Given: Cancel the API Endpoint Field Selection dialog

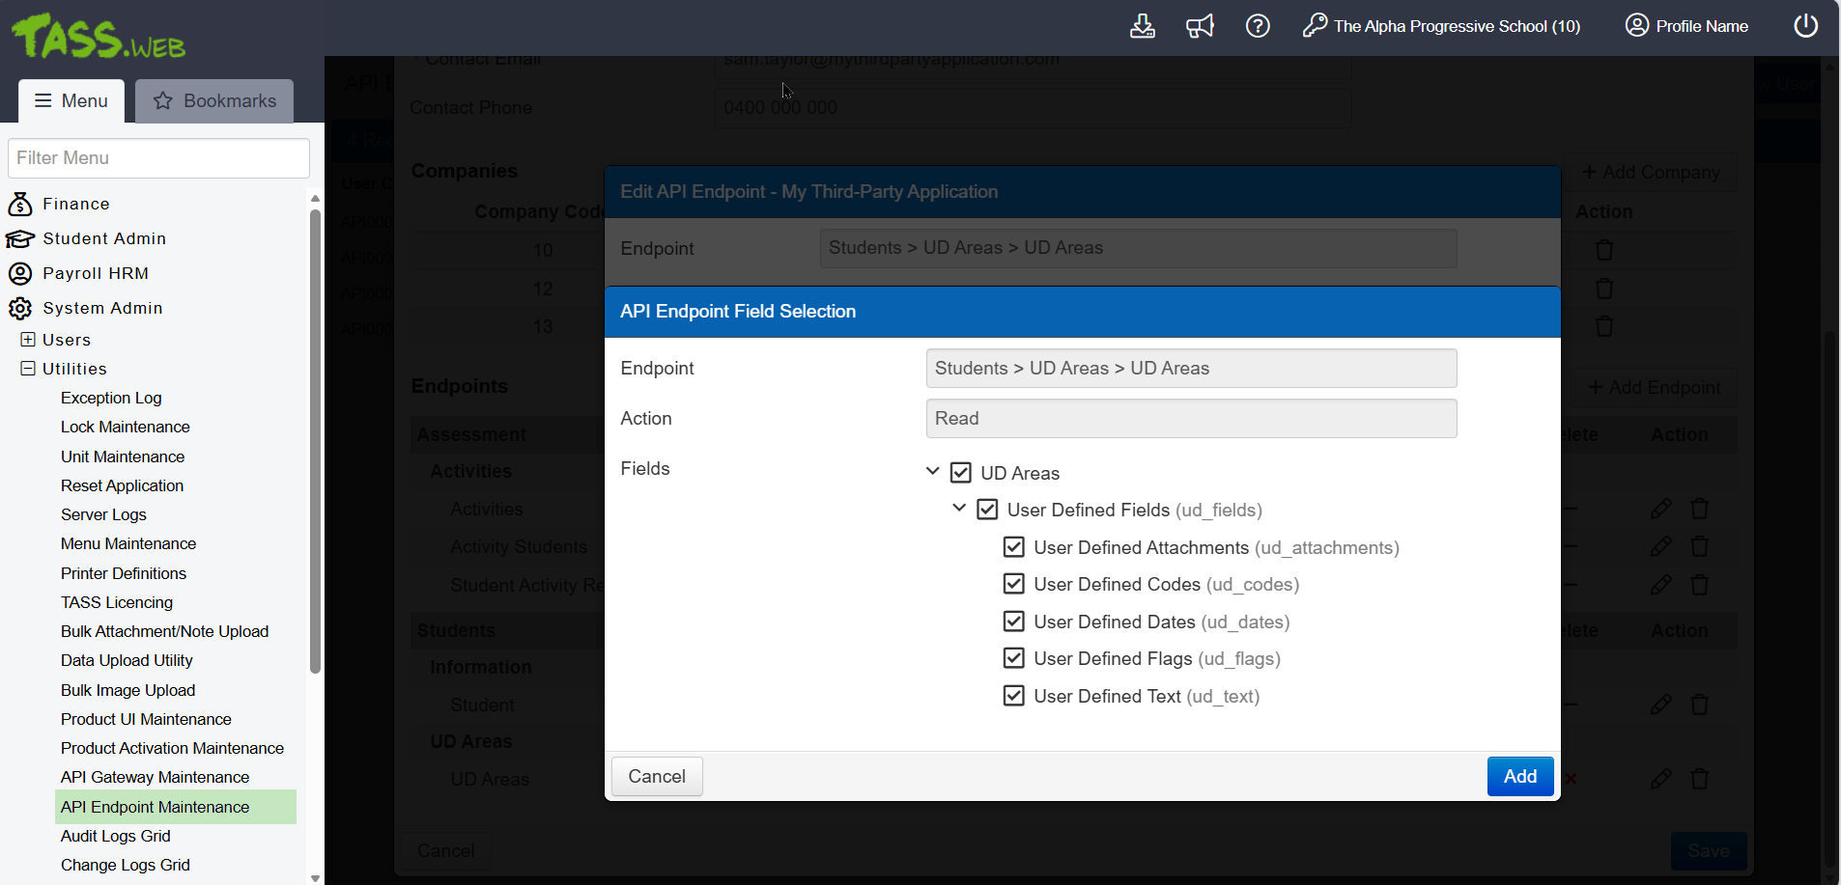Looking at the screenshot, I should pos(657,776).
